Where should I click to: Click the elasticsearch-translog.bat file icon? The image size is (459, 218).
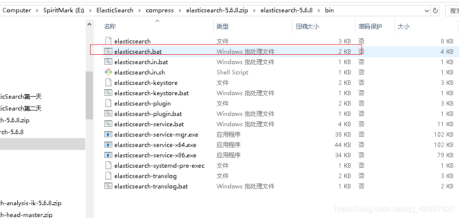pyautogui.click(x=108, y=186)
